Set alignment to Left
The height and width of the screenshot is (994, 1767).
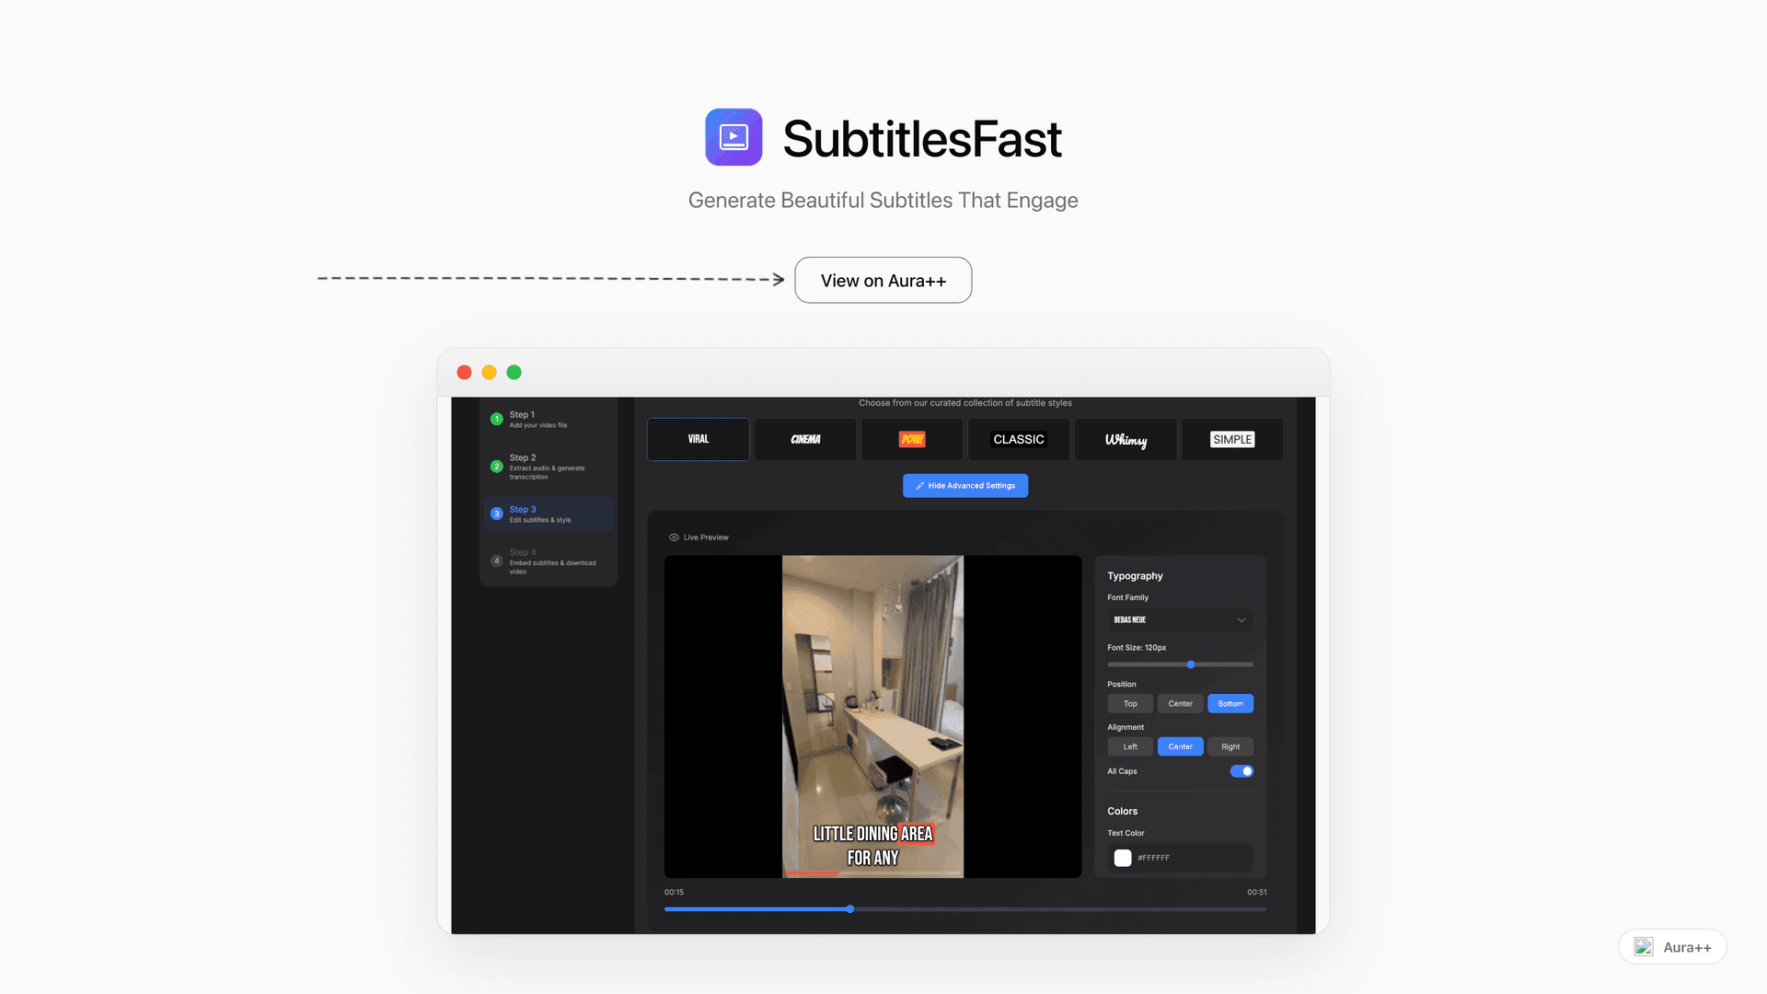click(1130, 747)
